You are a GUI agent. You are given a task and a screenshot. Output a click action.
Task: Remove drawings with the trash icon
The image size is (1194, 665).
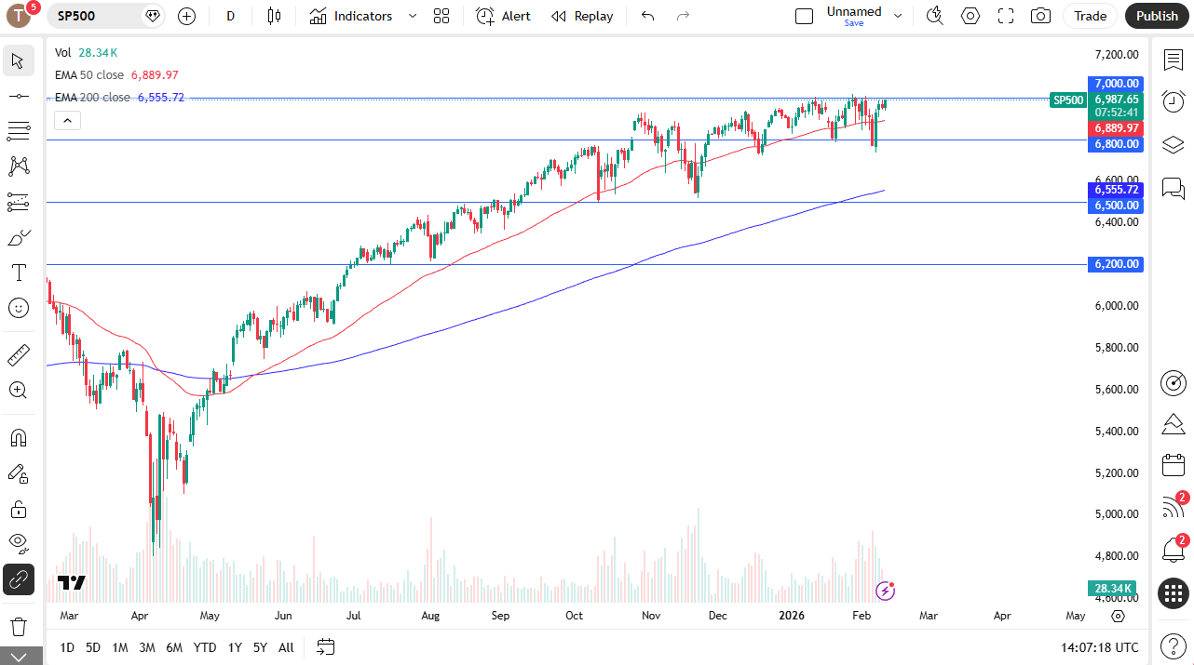[18, 626]
